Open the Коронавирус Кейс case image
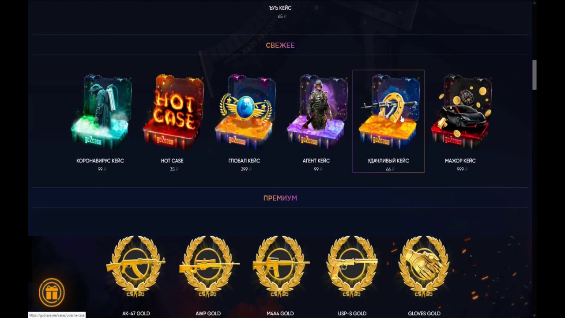Viewport: 565px width, 318px height. (100, 112)
